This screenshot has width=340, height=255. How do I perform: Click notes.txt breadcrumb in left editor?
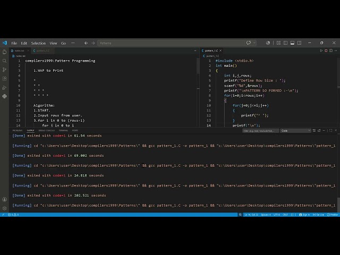click(x=19, y=56)
